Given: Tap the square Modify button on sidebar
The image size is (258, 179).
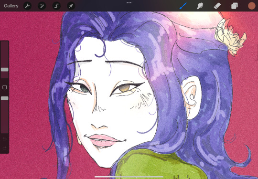Looking at the screenshot, I should (x=5, y=87).
